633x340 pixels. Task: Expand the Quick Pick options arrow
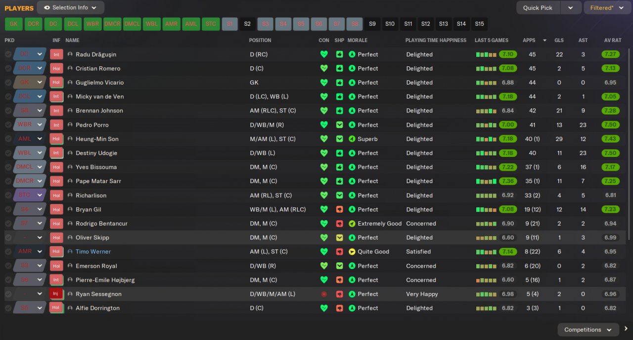tap(571, 7)
